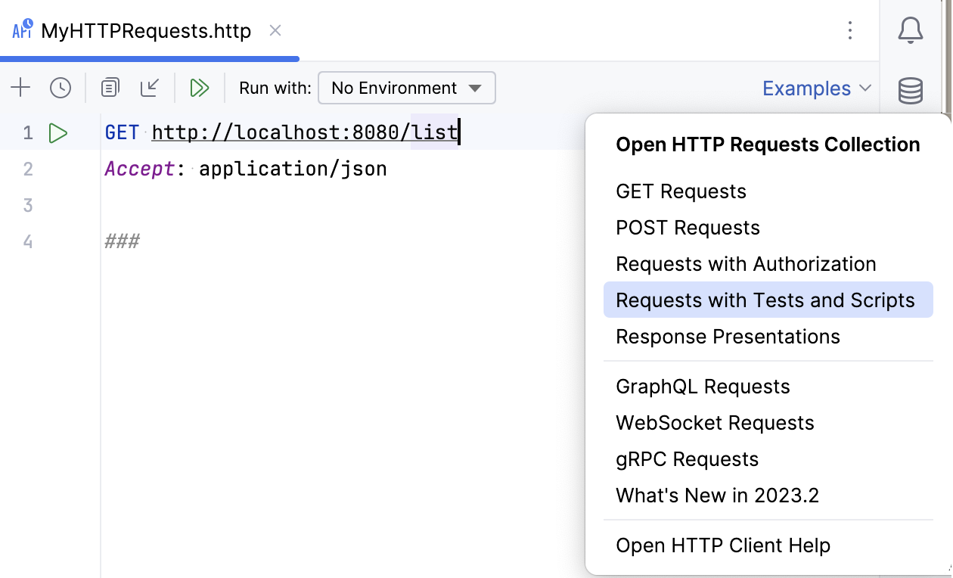Click the Import arrow icon in toolbar
The image size is (953, 578).
pyautogui.click(x=150, y=88)
